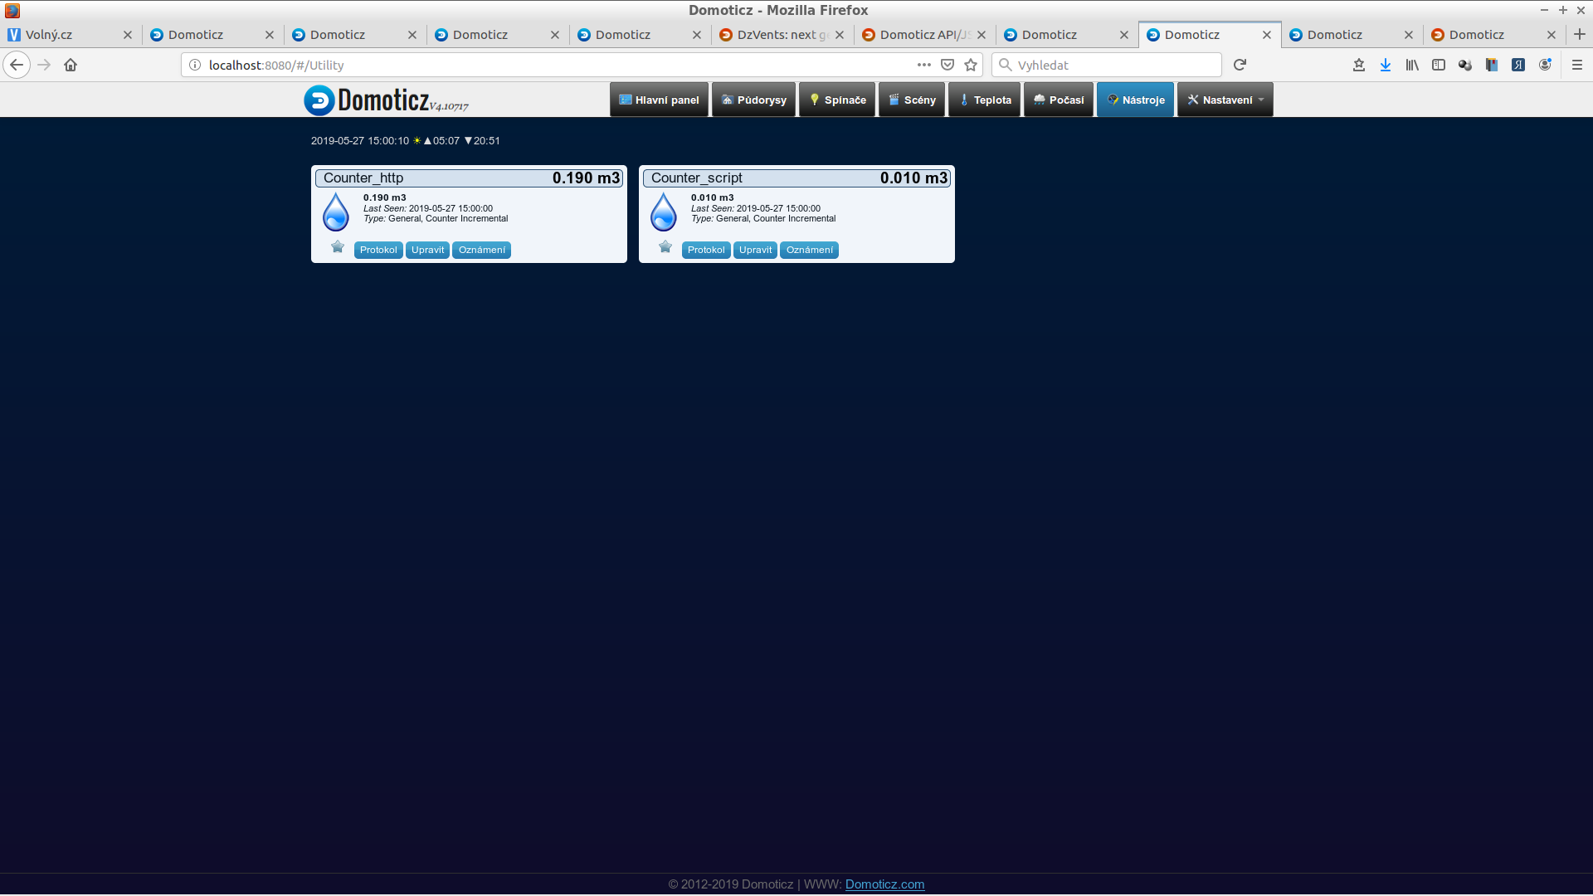Open the Hlavní panel dashboard tab
The width and height of the screenshot is (1593, 896).
(660, 100)
